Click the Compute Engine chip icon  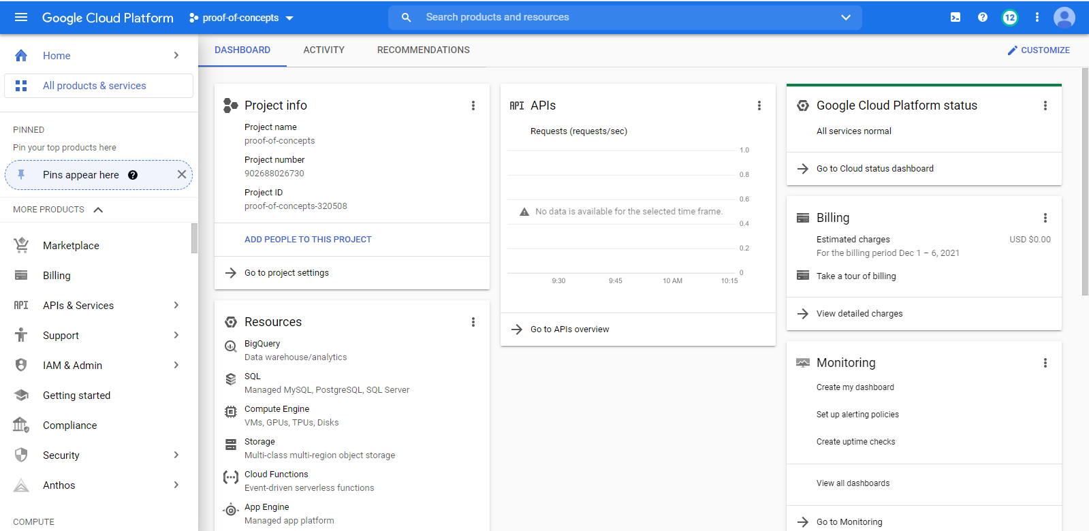[231, 412]
